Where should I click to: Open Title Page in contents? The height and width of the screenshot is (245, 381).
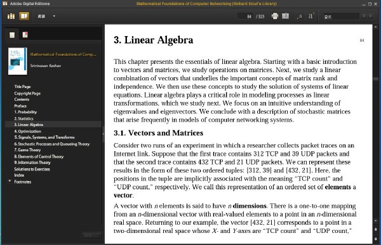pyautogui.click(x=22, y=87)
